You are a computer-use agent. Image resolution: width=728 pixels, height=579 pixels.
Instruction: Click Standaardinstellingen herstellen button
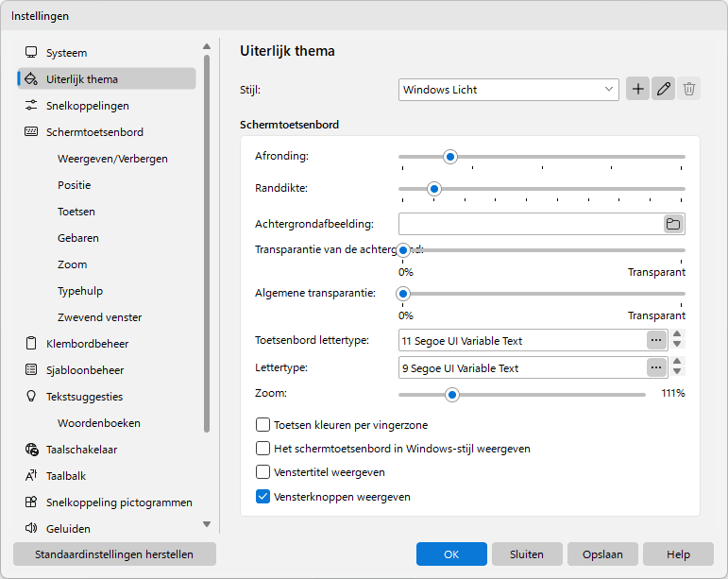[114, 553]
